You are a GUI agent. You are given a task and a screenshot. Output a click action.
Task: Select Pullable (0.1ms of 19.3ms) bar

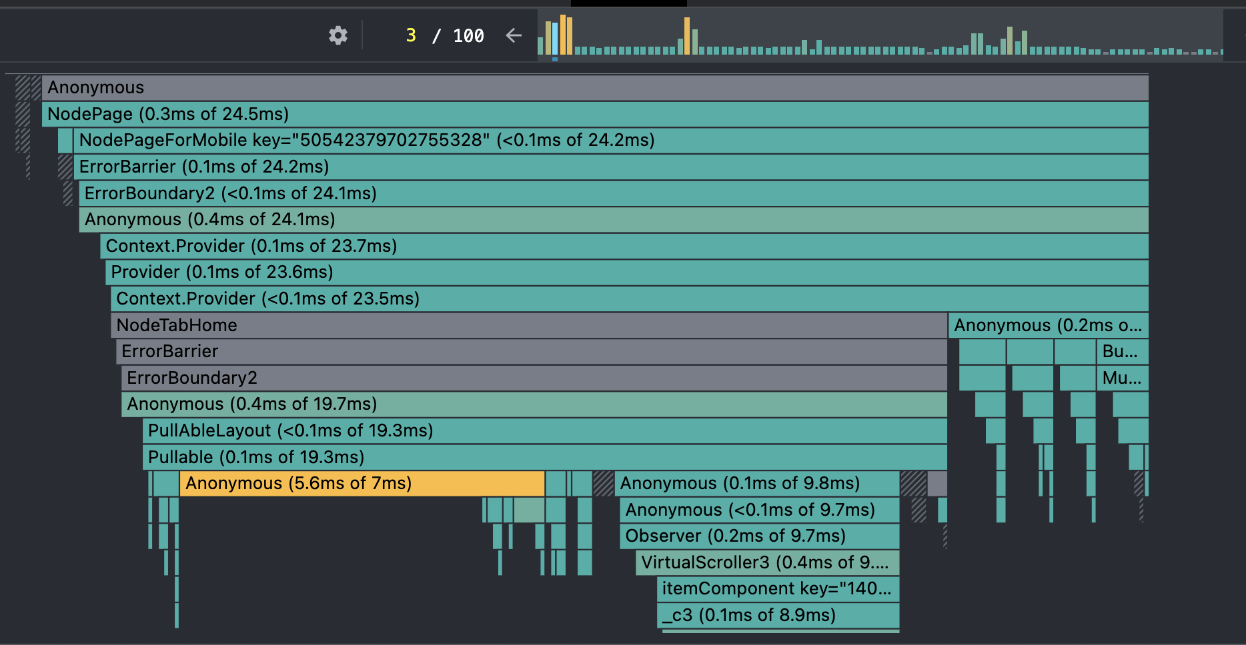[x=545, y=457]
